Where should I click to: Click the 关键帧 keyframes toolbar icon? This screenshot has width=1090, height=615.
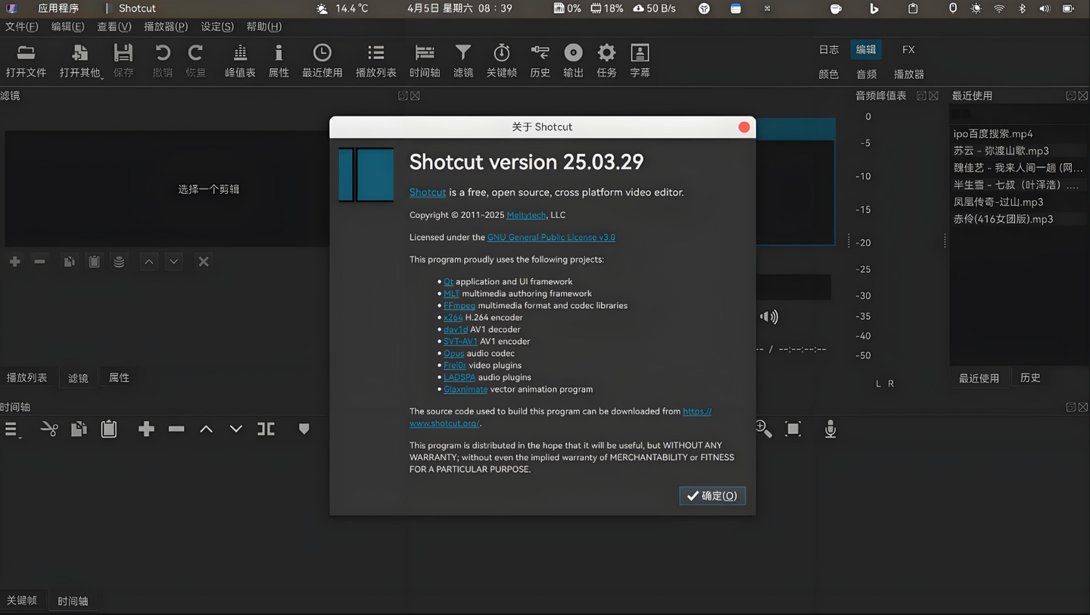[x=501, y=59]
